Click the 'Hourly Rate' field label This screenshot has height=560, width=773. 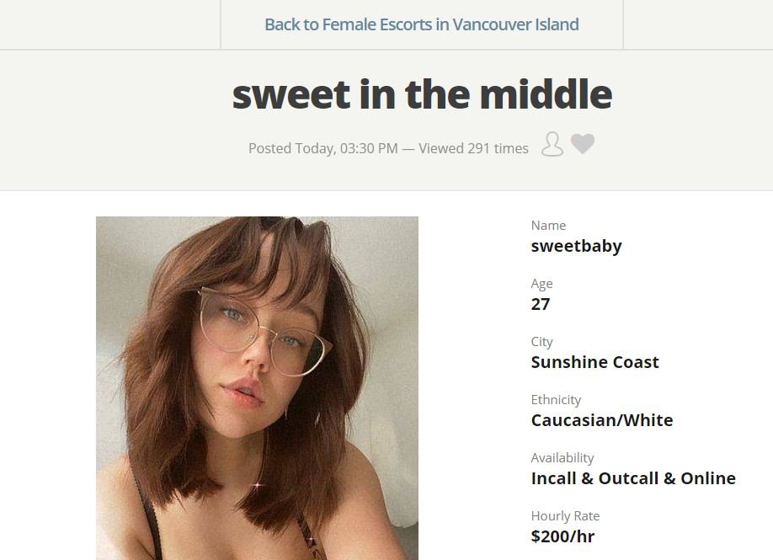point(566,516)
